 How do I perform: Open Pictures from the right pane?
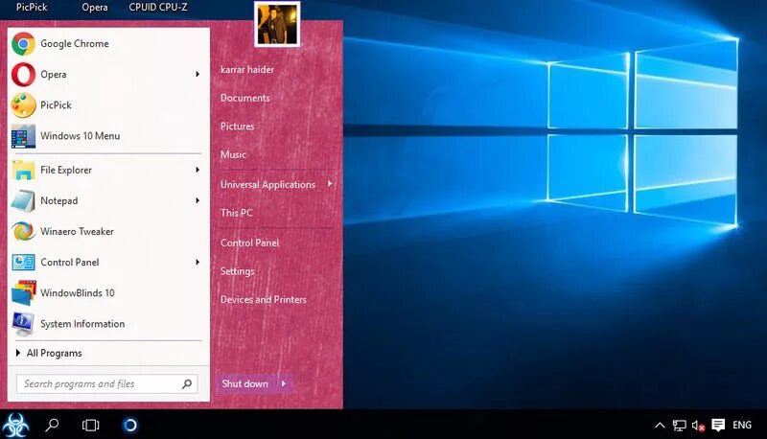pyautogui.click(x=237, y=127)
